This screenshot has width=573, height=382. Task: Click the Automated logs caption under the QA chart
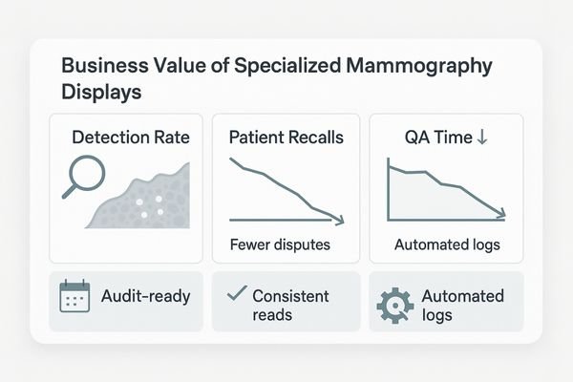coord(445,245)
